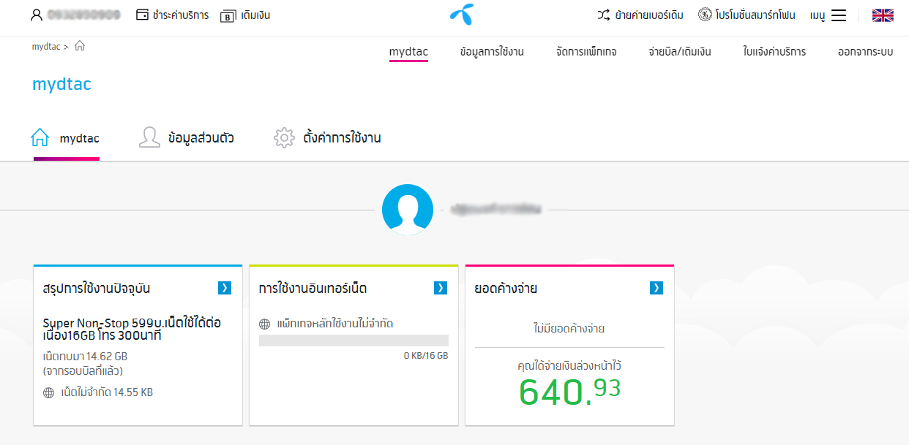Click Super Non-Stop 599 package name
This screenshot has width=909, height=445.
[132, 329]
